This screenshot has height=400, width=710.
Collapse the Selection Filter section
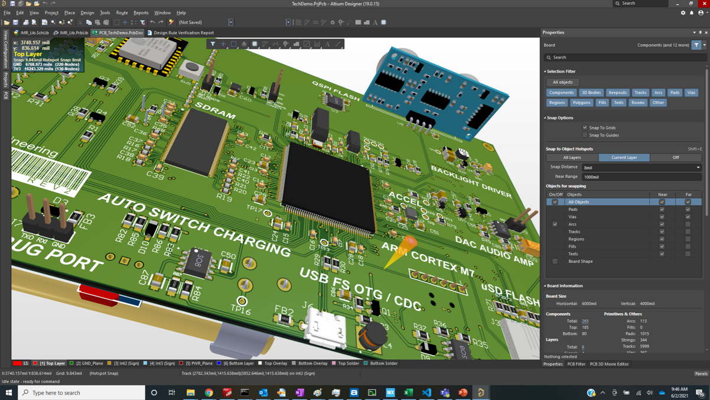(545, 71)
